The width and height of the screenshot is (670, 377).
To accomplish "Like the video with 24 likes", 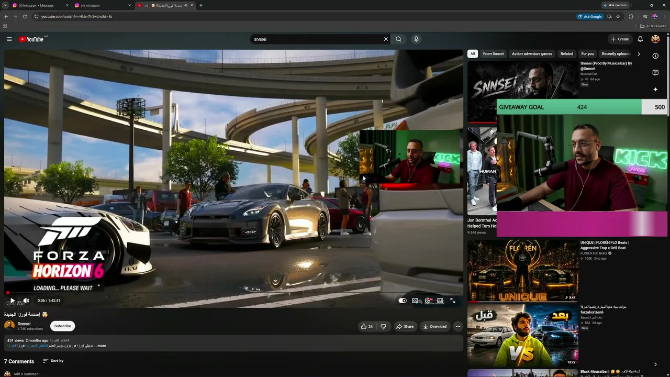I will pos(367,326).
